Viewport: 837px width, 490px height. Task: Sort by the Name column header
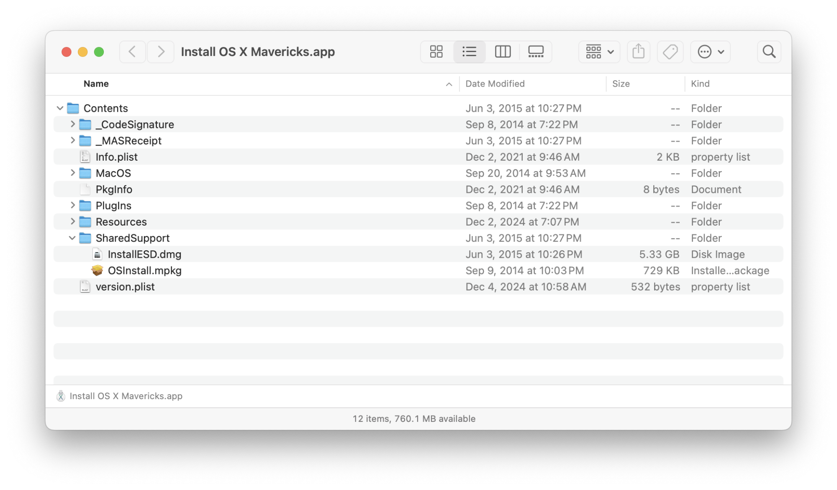(x=96, y=84)
